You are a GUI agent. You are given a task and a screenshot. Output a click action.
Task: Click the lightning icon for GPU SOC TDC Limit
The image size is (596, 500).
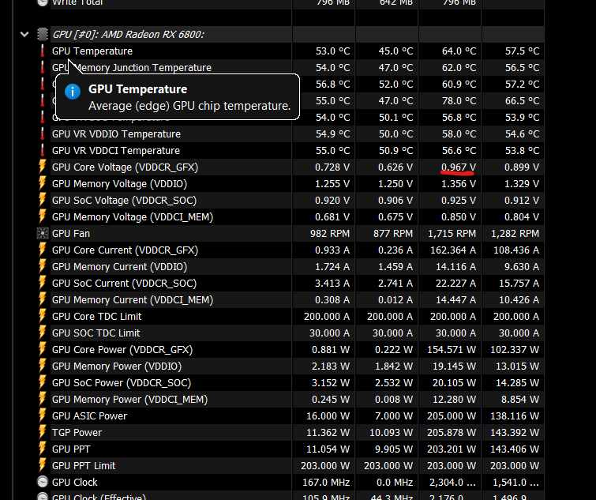(x=42, y=333)
